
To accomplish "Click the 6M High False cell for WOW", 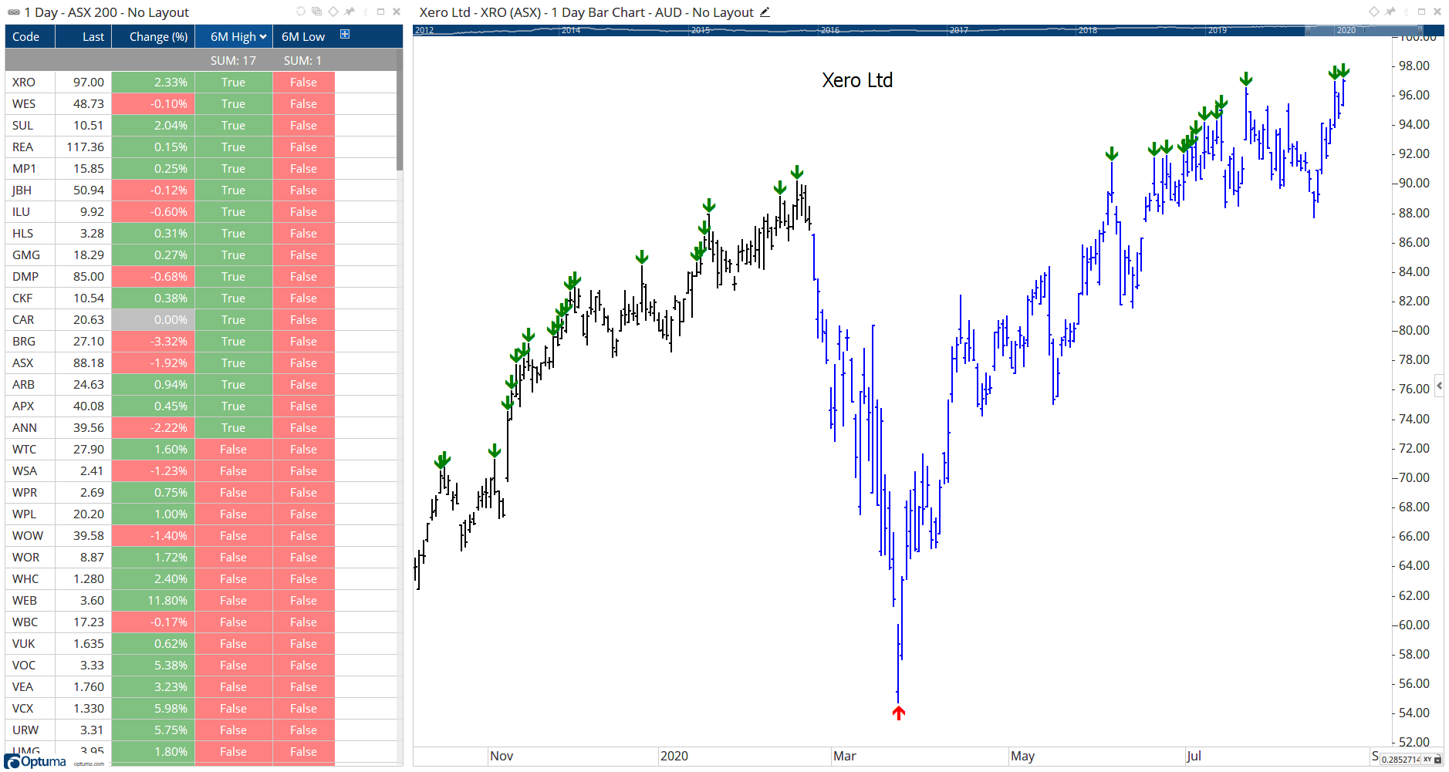I will point(234,535).
